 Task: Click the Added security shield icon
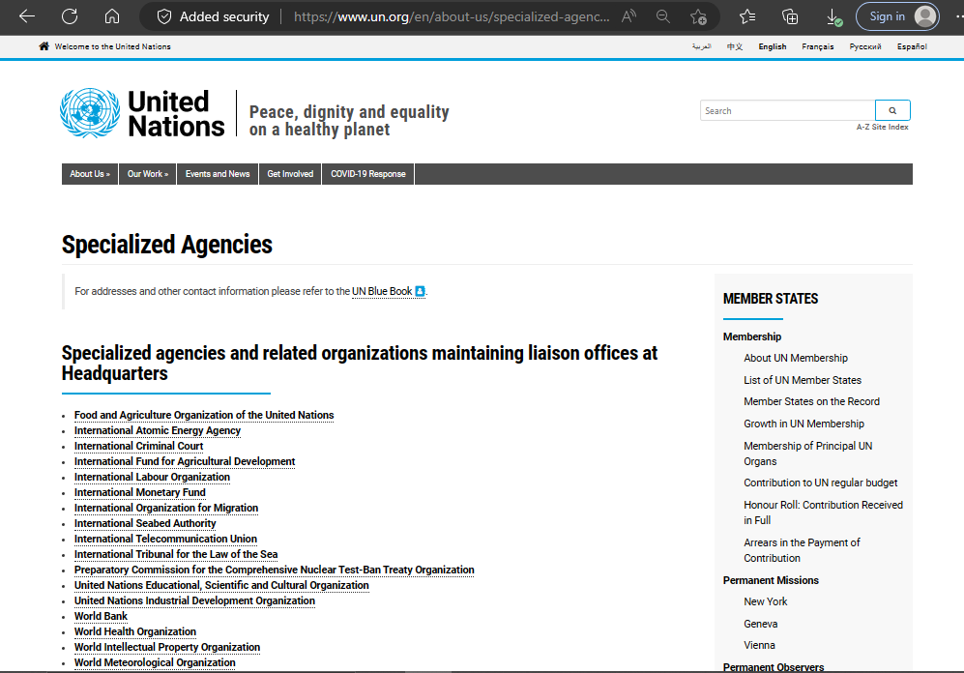click(164, 16)
